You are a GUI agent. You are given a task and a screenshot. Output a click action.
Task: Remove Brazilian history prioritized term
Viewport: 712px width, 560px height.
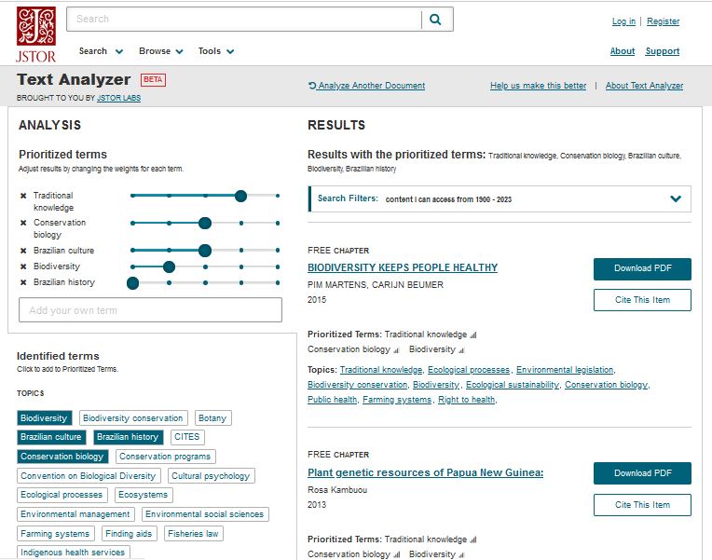pyautogui.click(x=23, y=282)
